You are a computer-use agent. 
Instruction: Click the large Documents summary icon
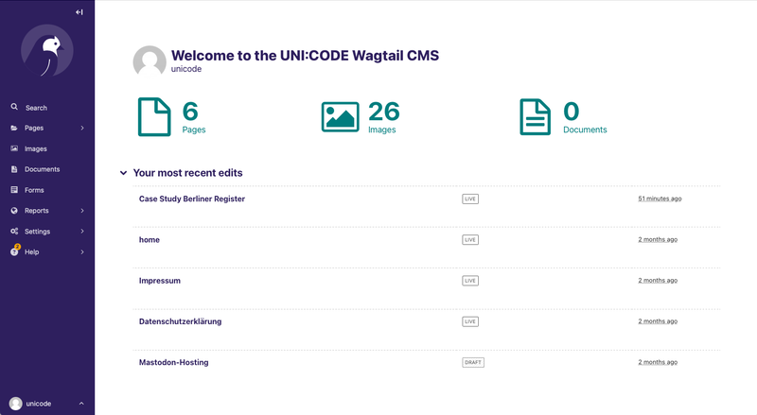(535, 117)
